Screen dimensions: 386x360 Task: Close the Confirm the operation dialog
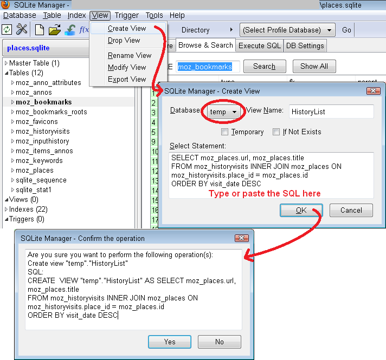[x=241, y=238]
